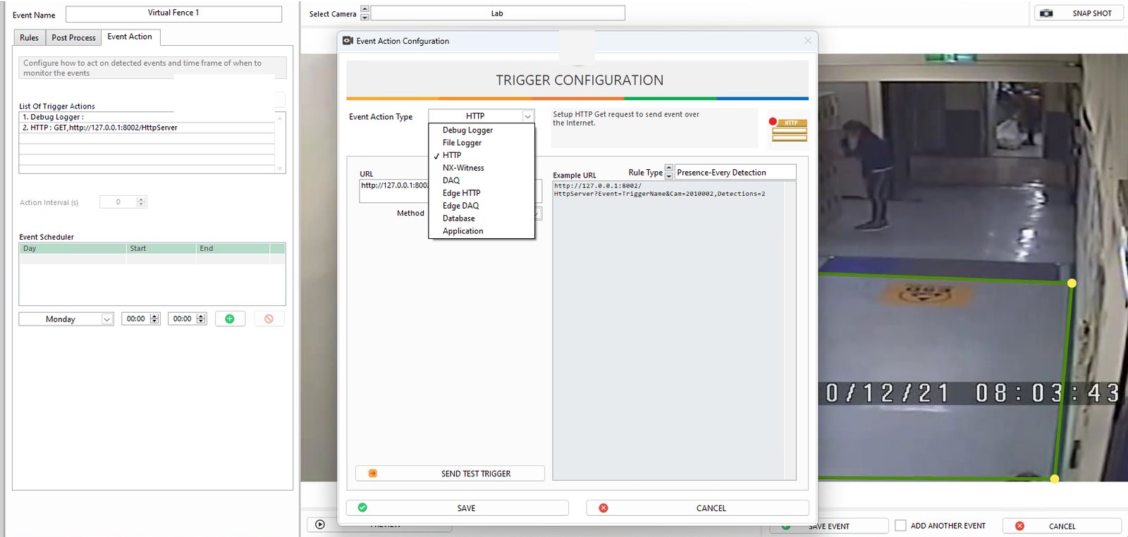Click the SEND TEST TRIGGER button
Viewport: 1128px width, 537px height.
pos(450,474)
